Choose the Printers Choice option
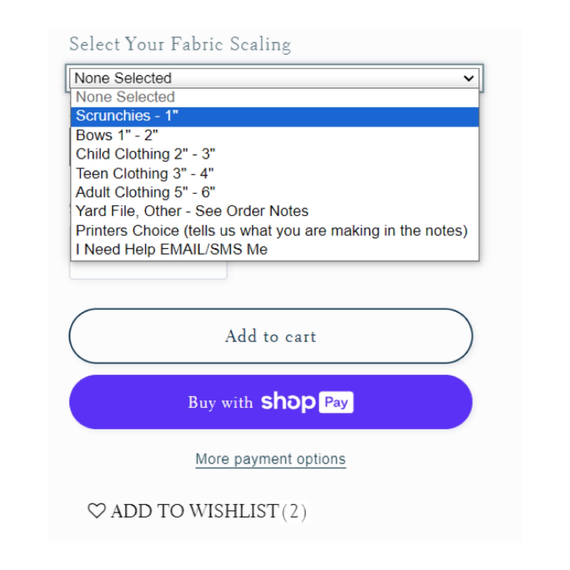The width and height of the screenshot is (570, 570). [x=275, y=231]
